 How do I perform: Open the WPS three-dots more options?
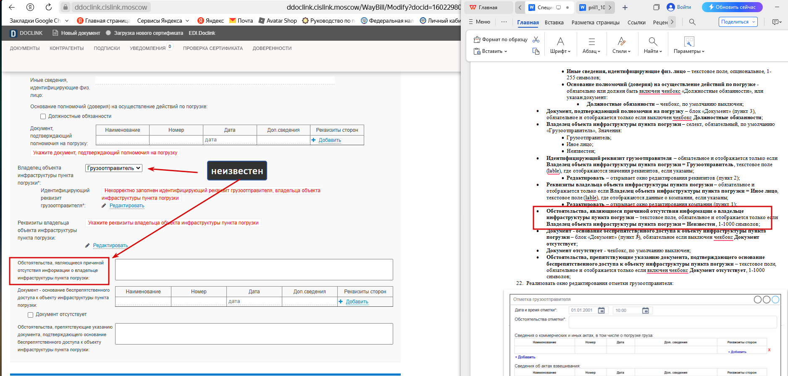point(504,22)
